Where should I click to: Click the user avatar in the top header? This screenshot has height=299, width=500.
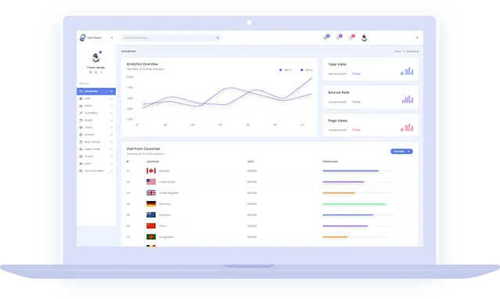pyautogui.click(x=364, y=38)
